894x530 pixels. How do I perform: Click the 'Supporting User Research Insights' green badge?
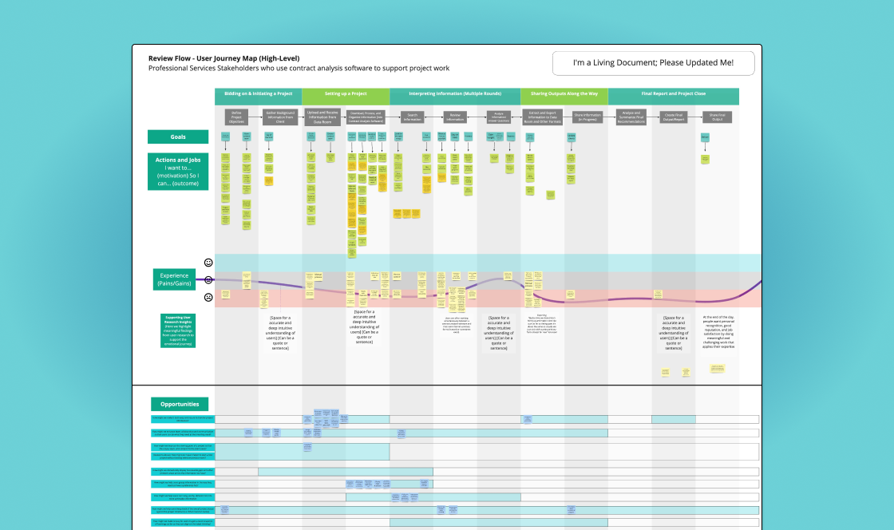coord(177,330)
